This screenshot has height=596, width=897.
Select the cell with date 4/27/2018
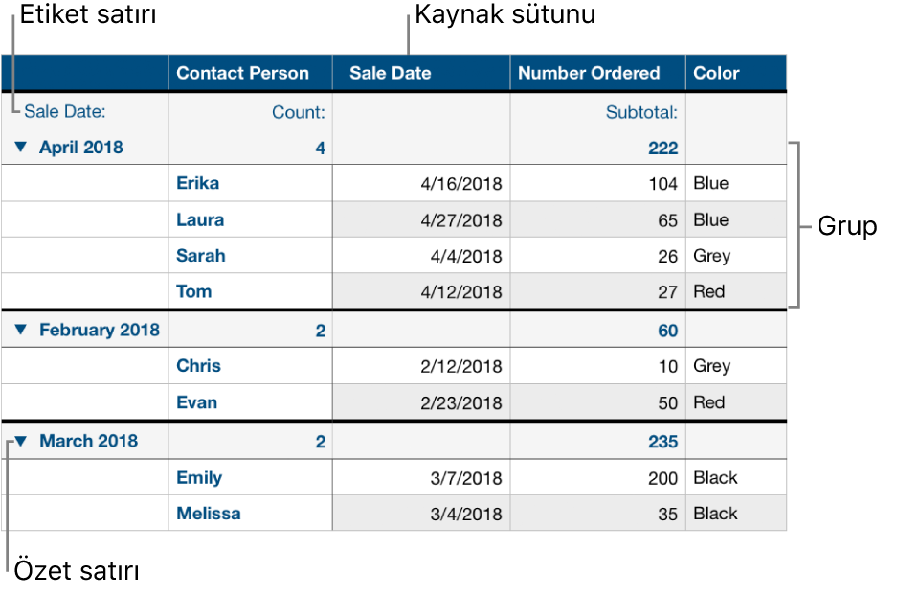462,220
